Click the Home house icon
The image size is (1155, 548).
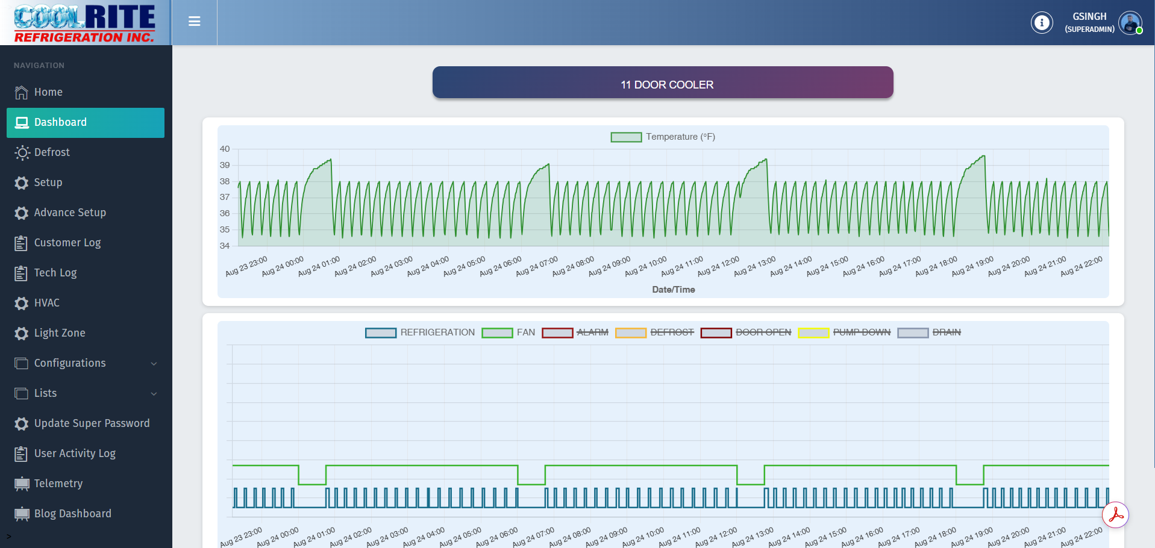(x=22, y=92)
